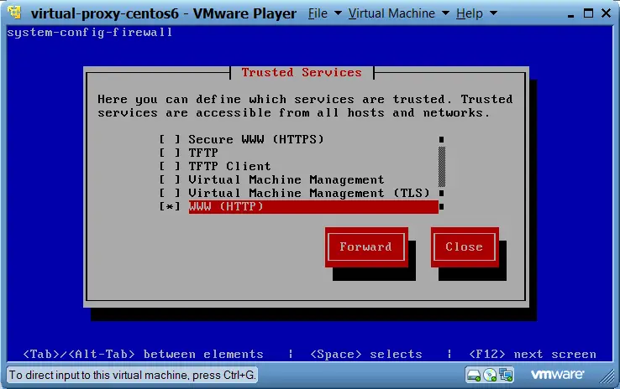620x389 pixels.
Task: Click the Forward button
Action: 366,247
